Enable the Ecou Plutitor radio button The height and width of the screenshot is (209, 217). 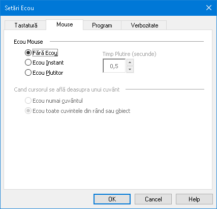44,73
